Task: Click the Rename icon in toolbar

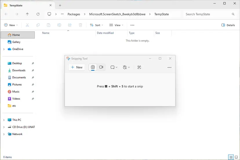Action: click(59, 25)
